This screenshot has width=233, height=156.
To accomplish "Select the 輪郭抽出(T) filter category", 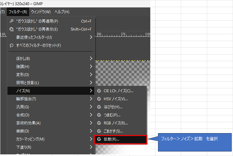I will tap(26, 99).
